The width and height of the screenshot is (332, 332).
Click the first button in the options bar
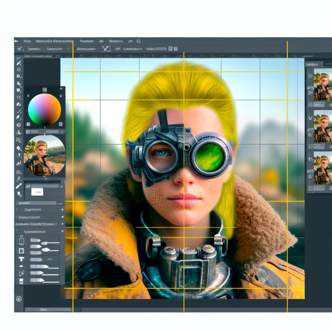coord(34,49)
